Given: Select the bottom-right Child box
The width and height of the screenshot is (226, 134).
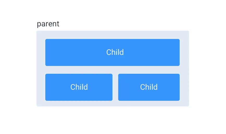Looking at the screenshot, I should click(x=149, y=87).
